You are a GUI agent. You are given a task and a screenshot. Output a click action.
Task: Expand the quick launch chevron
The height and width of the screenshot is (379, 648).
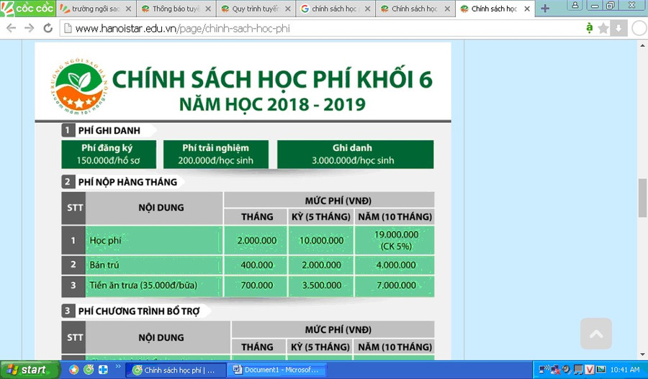(x=118, y=366)
